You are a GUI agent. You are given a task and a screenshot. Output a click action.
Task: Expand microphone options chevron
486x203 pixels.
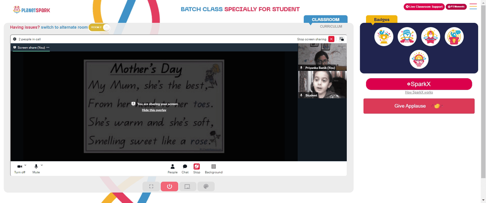pos(42,165)
